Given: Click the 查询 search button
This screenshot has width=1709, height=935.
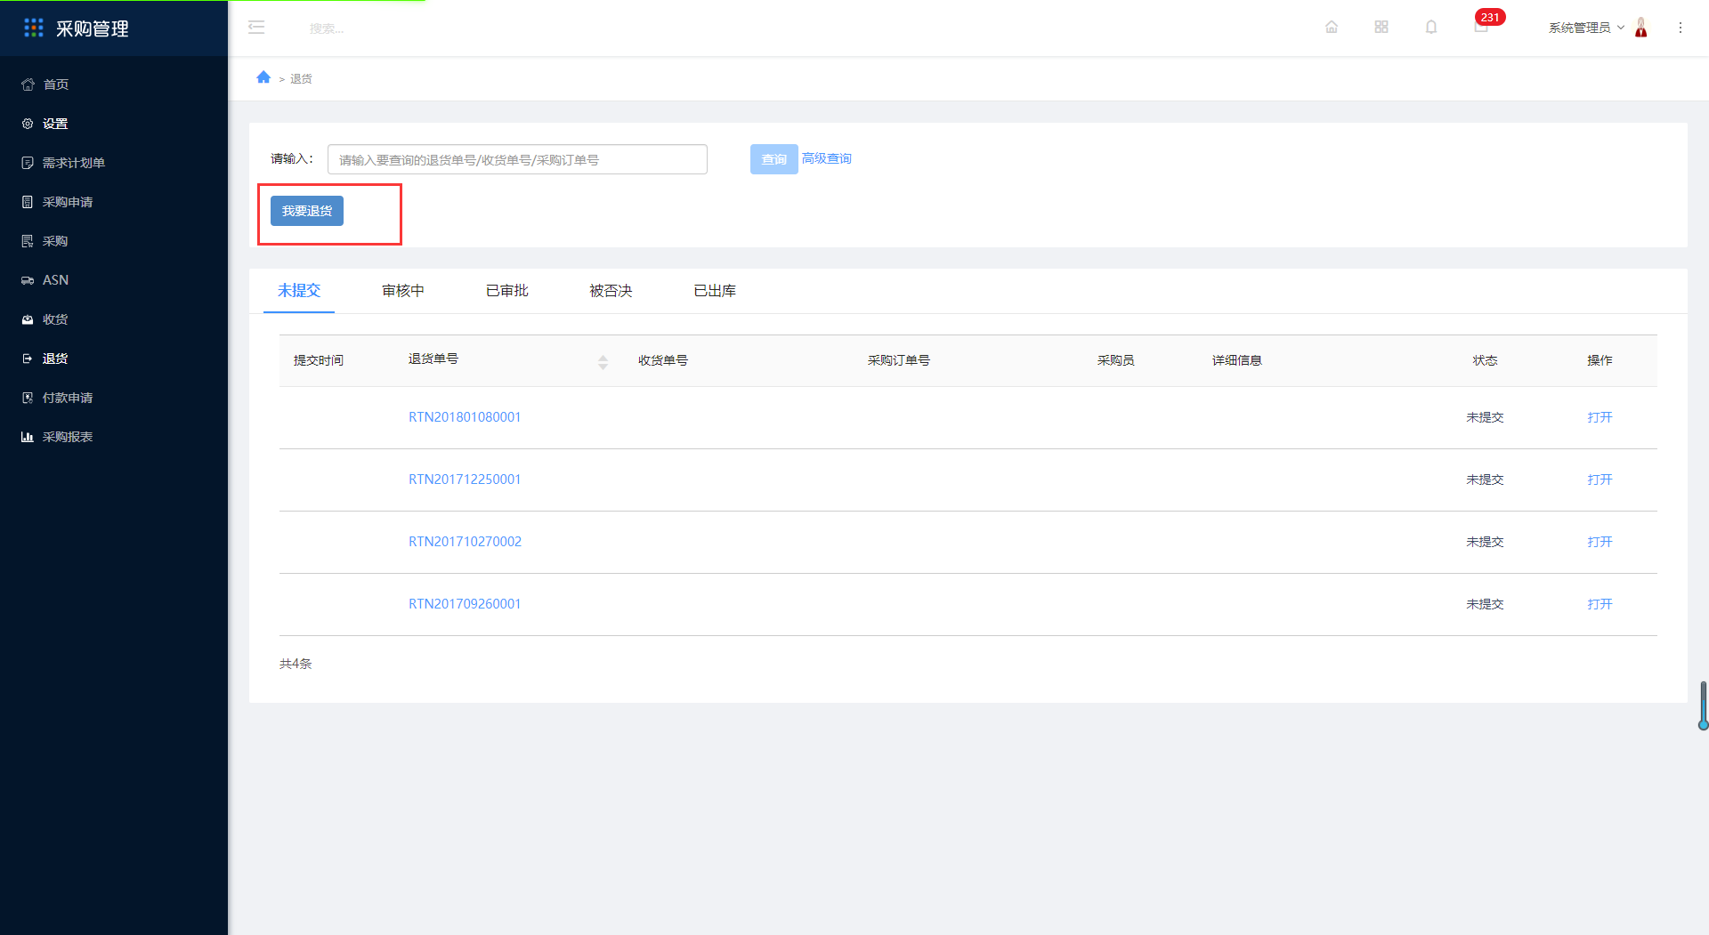Looking at the screenshot, I should pos(774,159).
